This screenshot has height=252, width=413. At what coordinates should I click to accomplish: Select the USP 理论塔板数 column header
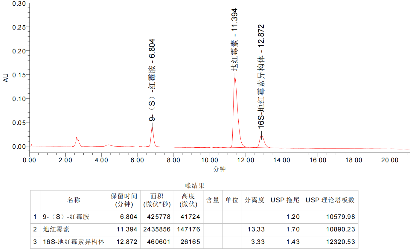pyautogui.click(x=330, y=200)
